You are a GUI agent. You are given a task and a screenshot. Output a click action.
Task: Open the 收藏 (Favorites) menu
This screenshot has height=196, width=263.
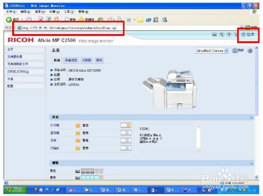pyautogui.click(x=55, y=12)
